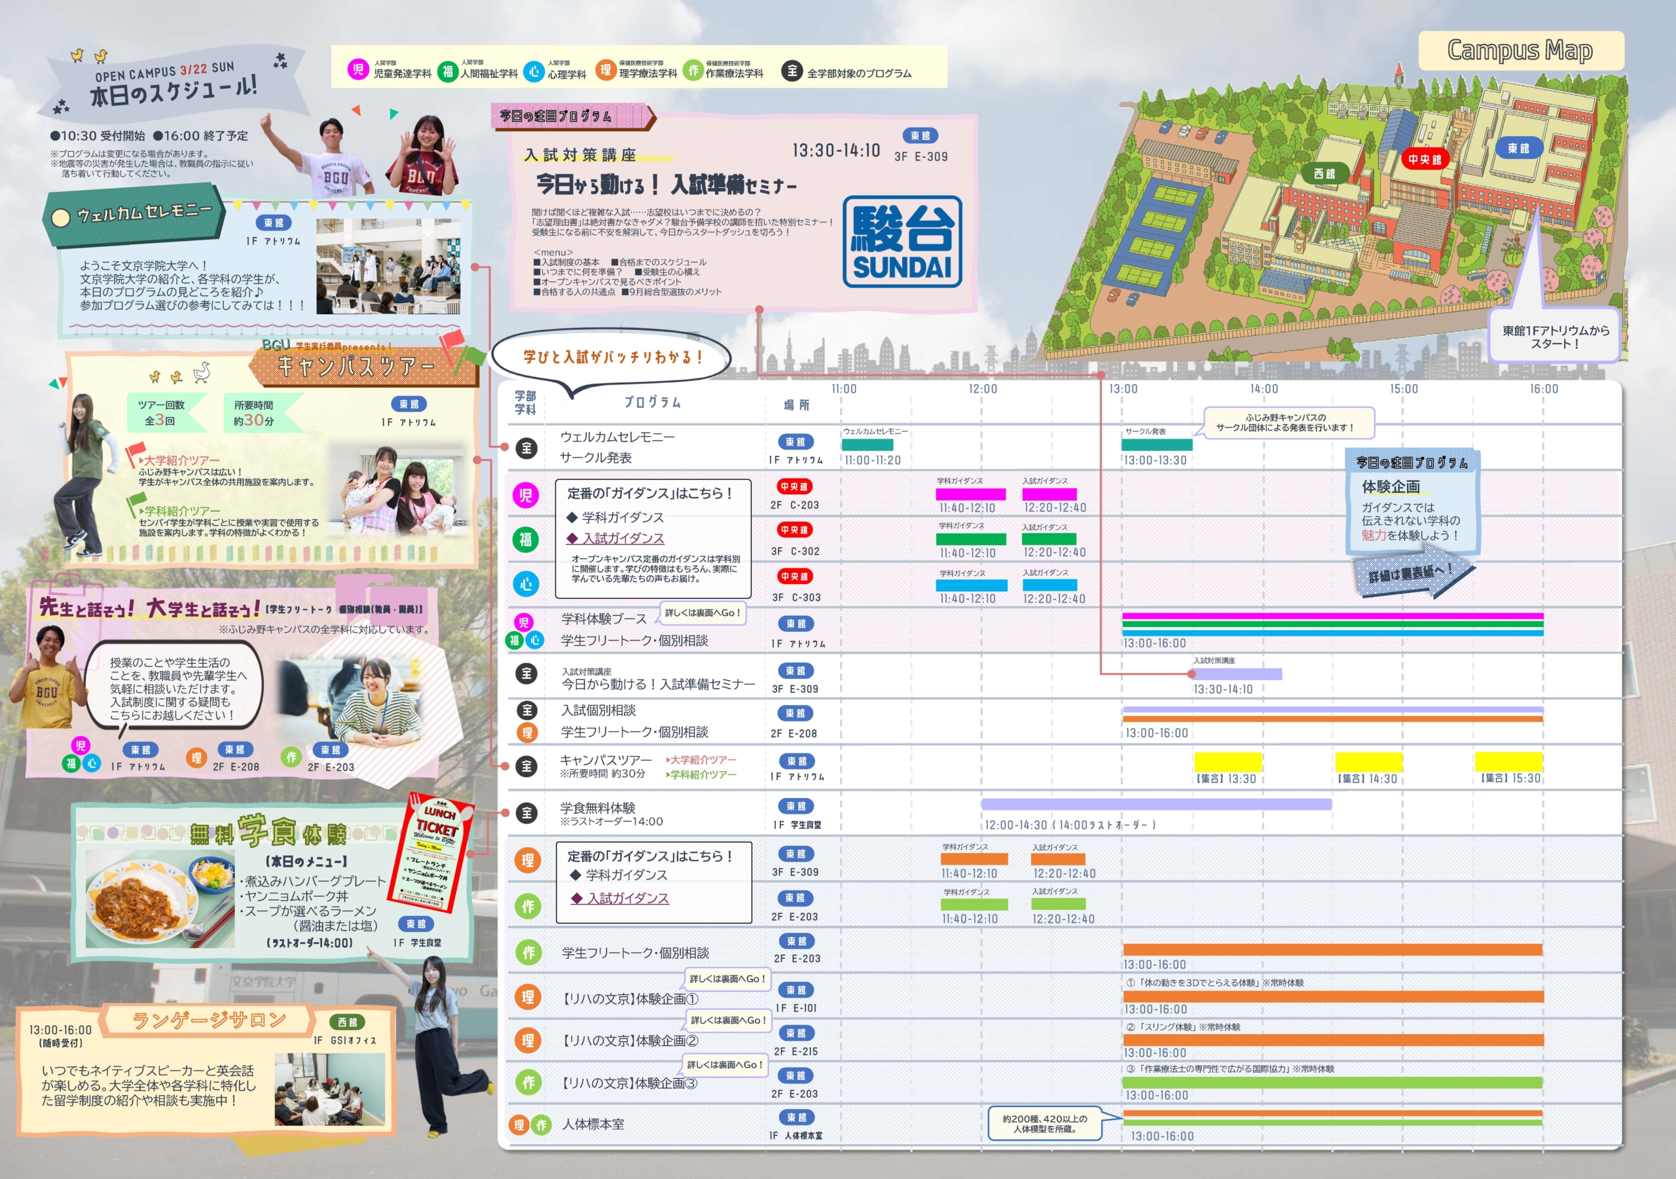The width and height of the screenshot is (1676, 1179).
Task: Click the 詳細は裏表紙へ arrow banner
Action: coord(1412,575)
